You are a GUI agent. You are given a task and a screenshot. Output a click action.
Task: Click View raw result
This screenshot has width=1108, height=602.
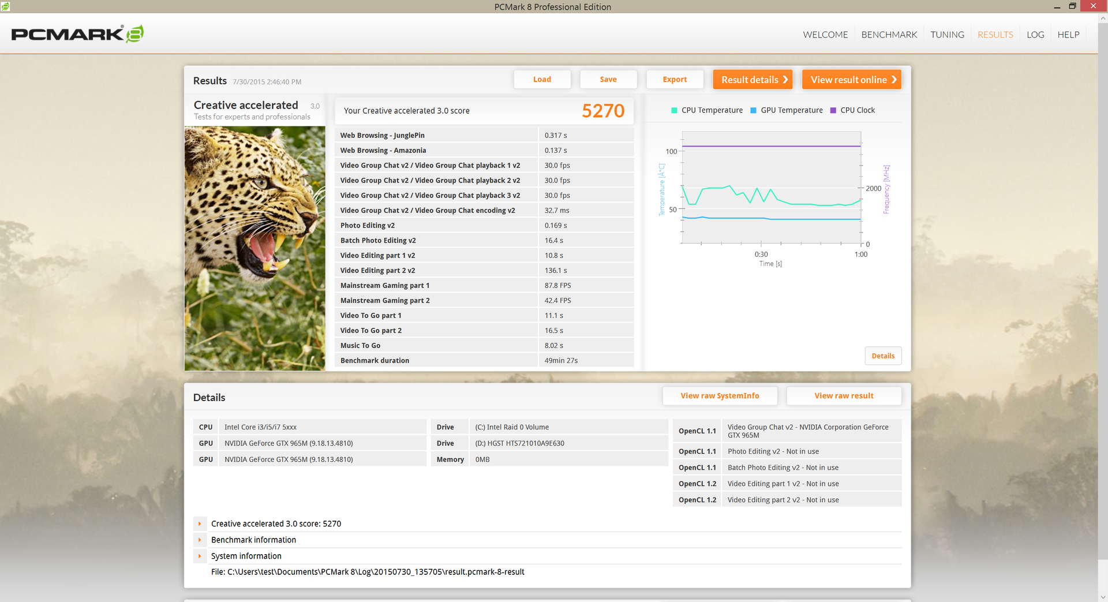click(x=844, y=396)
